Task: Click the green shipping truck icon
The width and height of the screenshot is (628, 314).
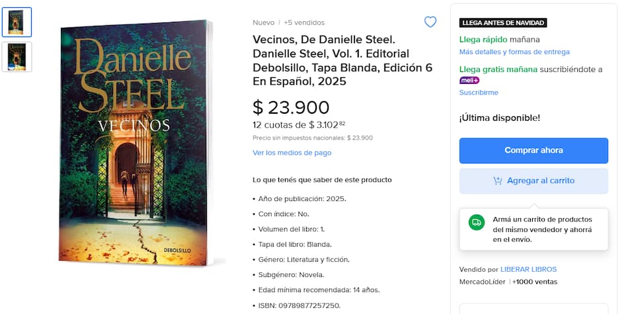Action: 476,222
